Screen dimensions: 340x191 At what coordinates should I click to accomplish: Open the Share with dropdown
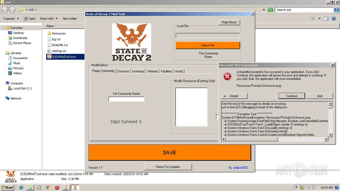[x=49, y=19]
